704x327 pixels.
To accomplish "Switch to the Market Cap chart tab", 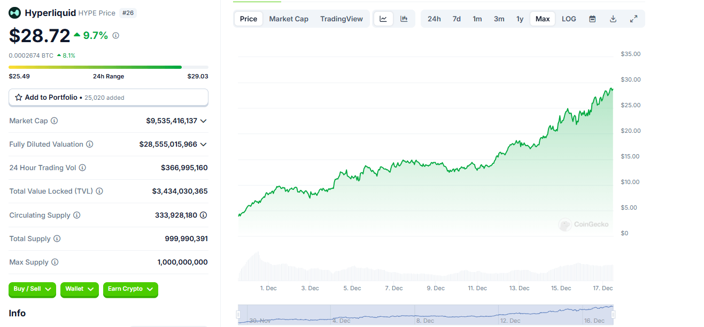I will 289,18.
